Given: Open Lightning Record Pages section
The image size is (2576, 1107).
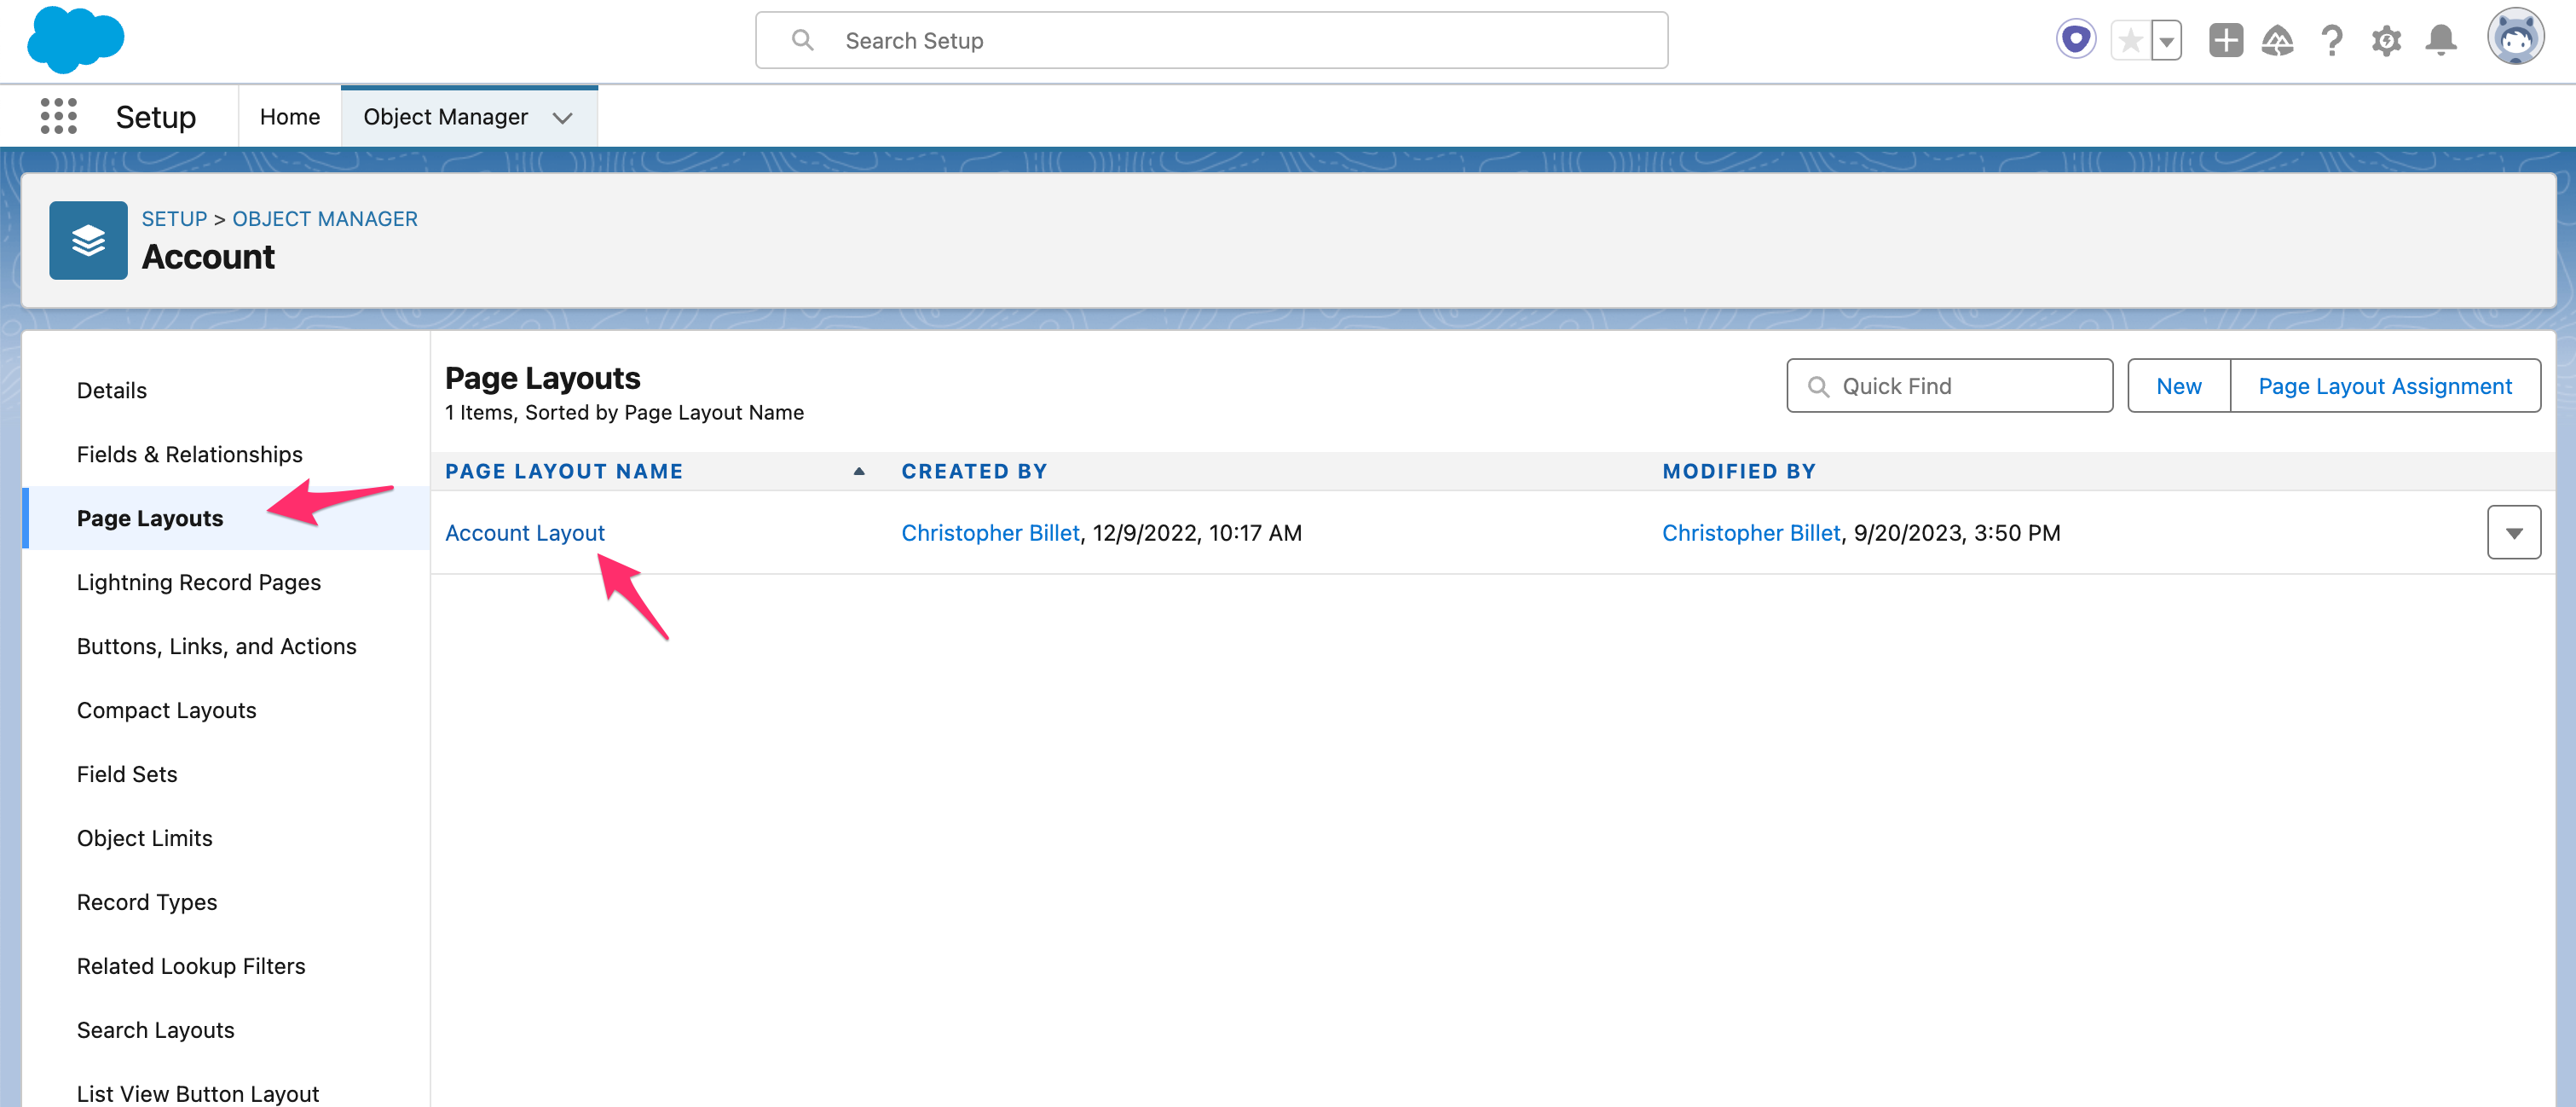Looking at the screenshot, I should [x=198, y=582].
